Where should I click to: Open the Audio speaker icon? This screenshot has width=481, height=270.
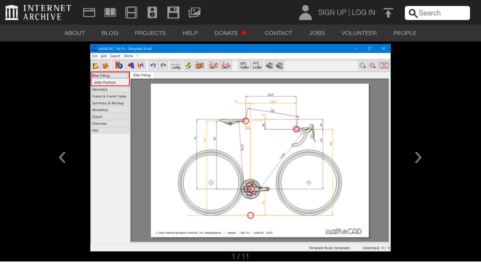(152, 12)
